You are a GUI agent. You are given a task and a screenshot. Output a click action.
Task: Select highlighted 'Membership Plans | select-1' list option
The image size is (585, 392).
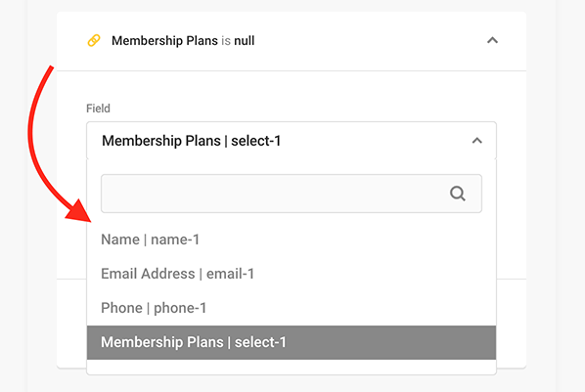291,342
